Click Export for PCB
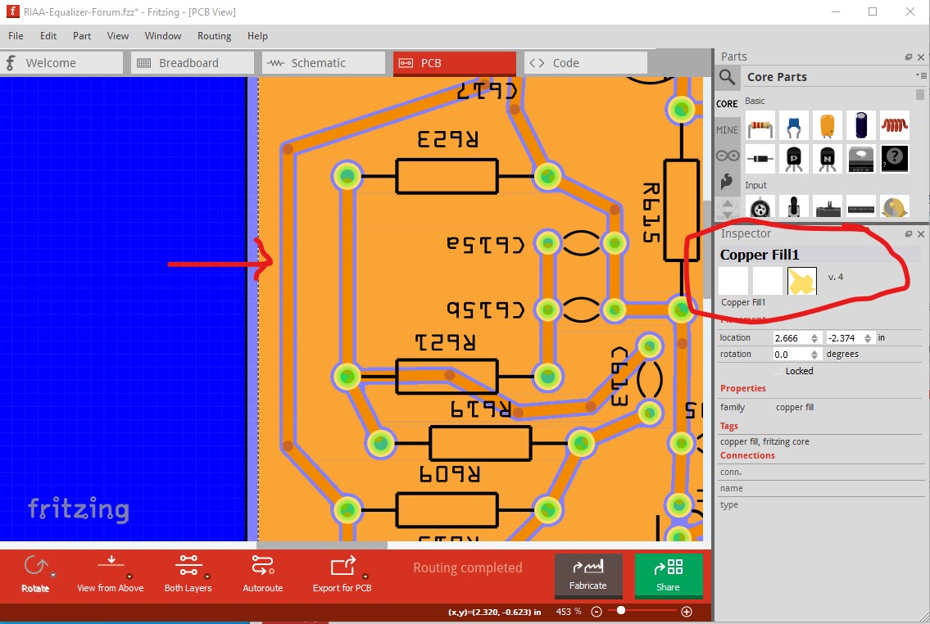The image size is (930, 624). coord(343,573)
